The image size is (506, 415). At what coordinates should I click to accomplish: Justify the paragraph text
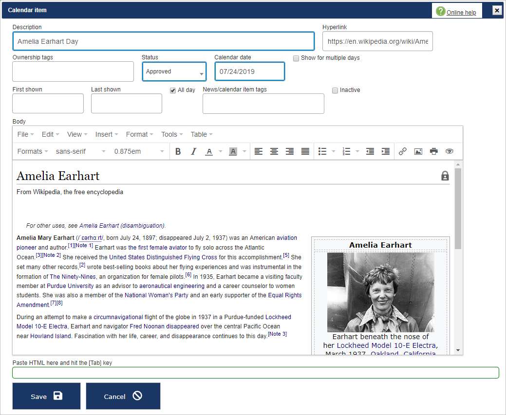click(x=305, y=151)
